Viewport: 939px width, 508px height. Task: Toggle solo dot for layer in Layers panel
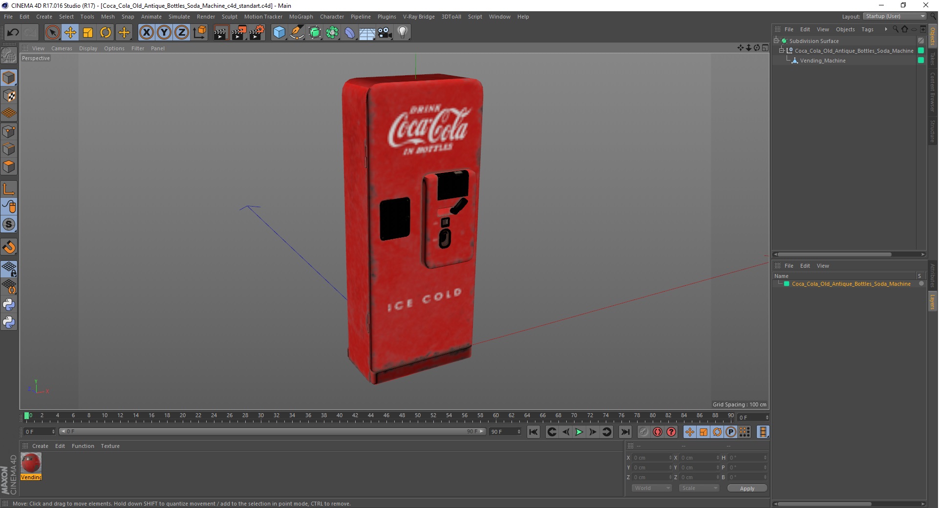pyautogui.click(x=921, y=284)
